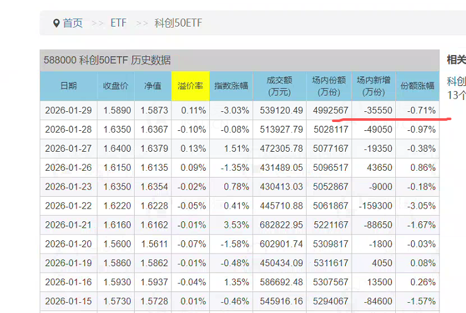This screenshot has height=313, width=466.
Task: Click the 收盘价 column header
Action: (x=115, y=86)
